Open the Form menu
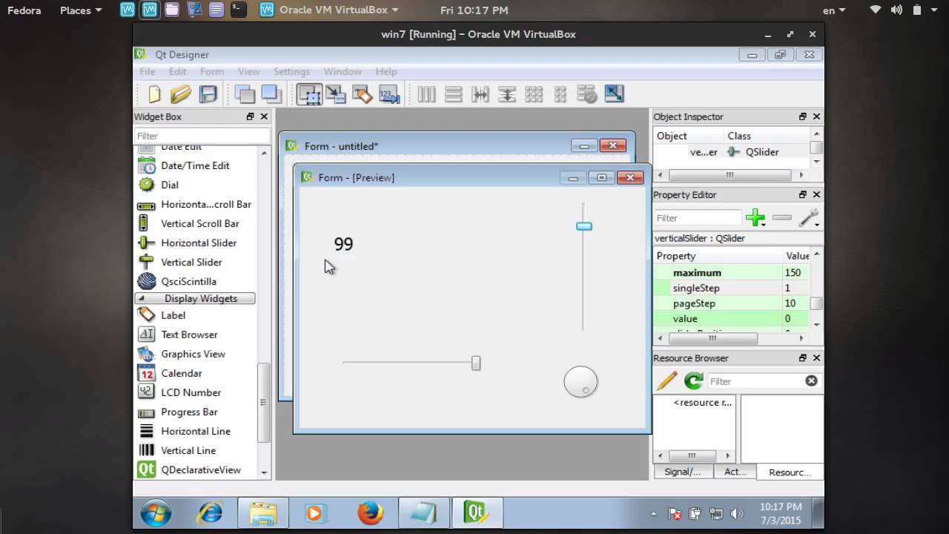This screenshot has width=949, height=534. pyautogui.click(x=212, y=71)
